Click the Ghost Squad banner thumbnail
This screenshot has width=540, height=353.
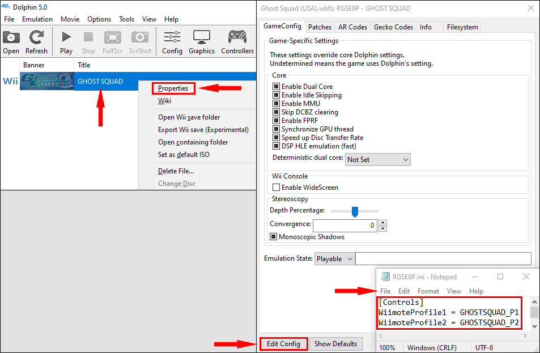tap(47, 81)
